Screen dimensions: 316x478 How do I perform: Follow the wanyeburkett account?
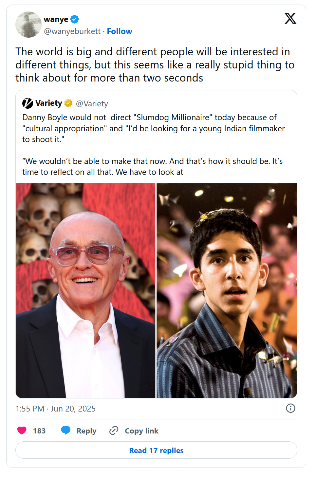[120, 31]
